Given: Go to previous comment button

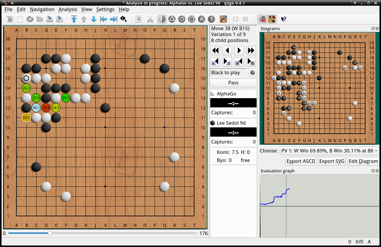Looking at the screenshot, I should (215, 62).
